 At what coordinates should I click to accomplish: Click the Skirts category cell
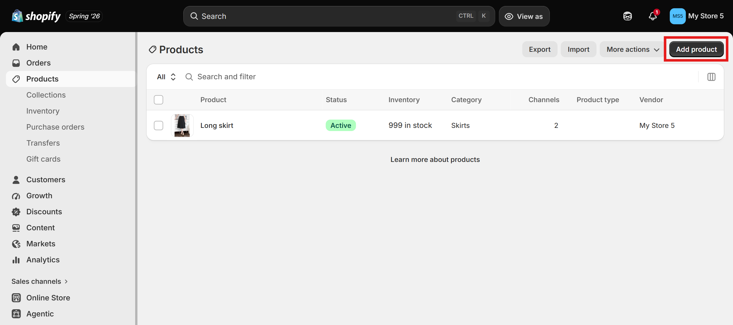[460, 125]
